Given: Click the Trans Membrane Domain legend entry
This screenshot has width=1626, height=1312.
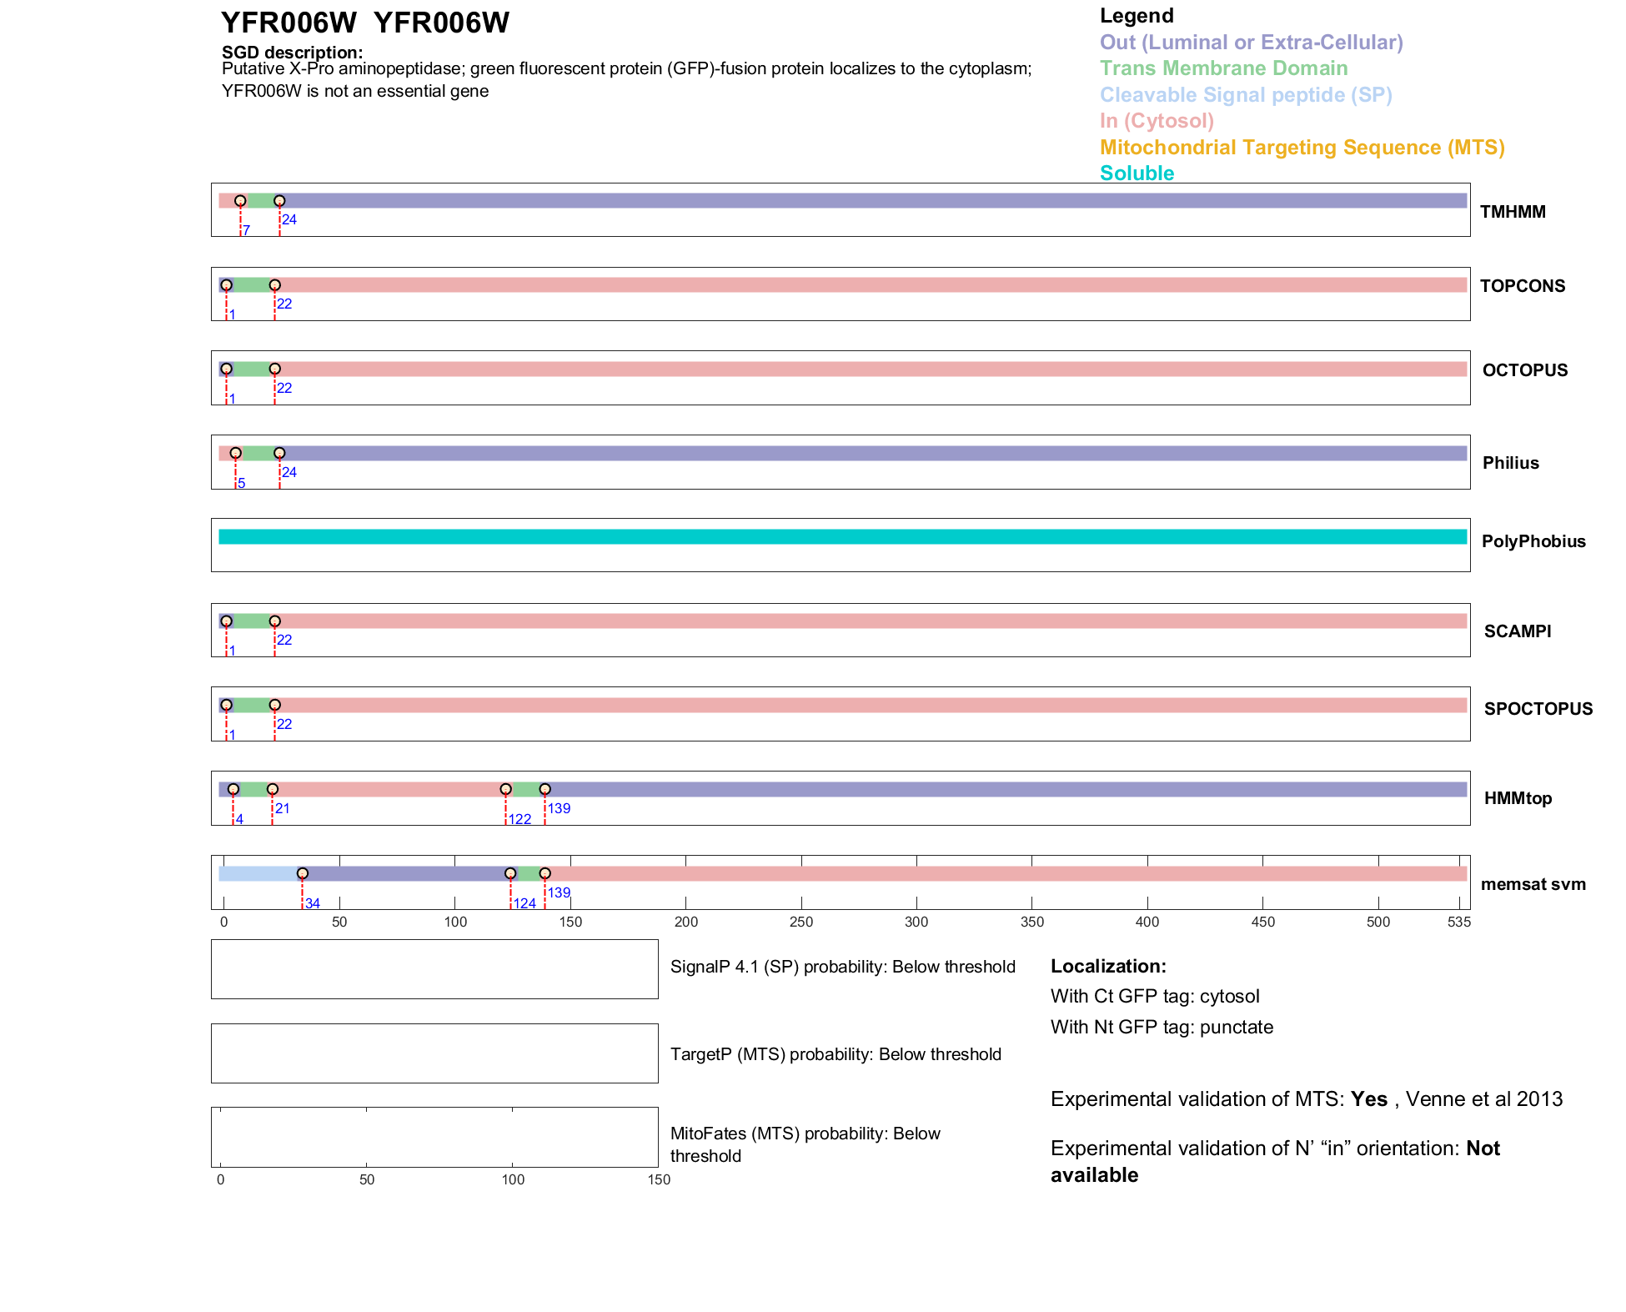Looking at the screenshot, I should coord(1223,68).
